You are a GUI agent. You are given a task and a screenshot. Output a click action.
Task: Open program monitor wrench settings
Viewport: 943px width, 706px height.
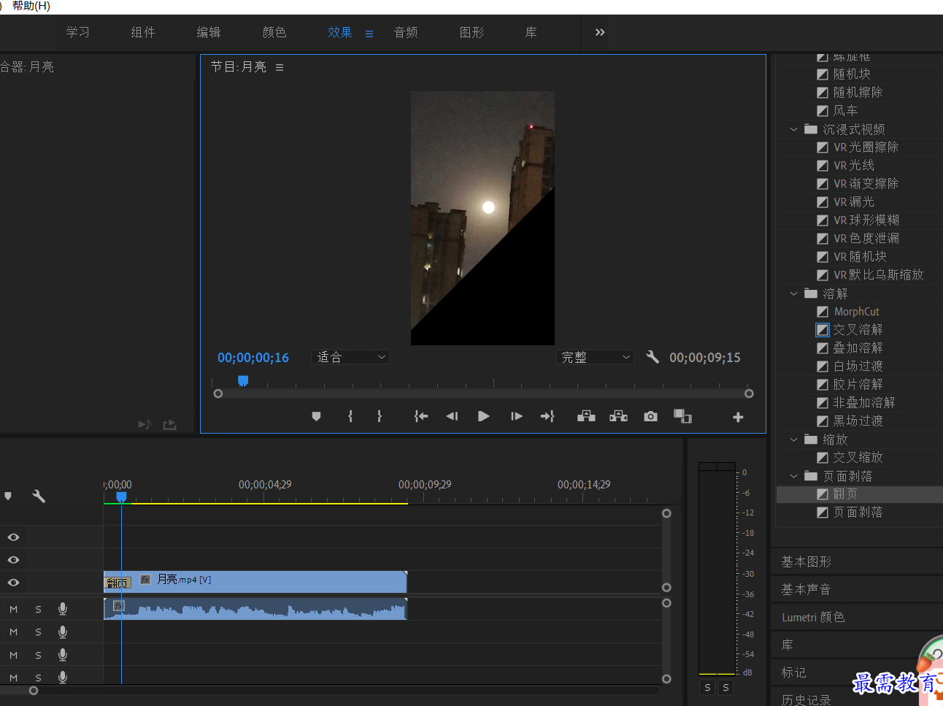click(x=653, y=357)
